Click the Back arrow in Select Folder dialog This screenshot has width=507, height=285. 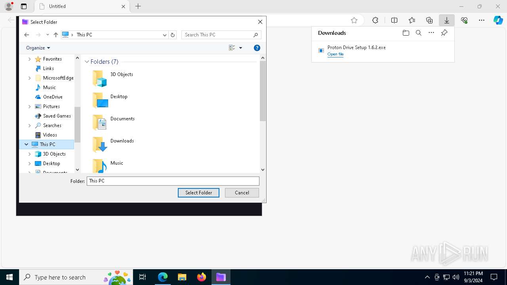[x=27, y=35]
